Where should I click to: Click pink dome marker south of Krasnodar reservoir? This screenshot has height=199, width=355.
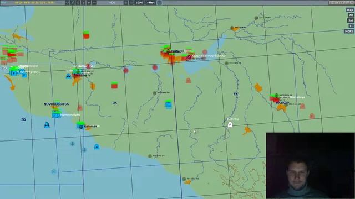(188, 81)
